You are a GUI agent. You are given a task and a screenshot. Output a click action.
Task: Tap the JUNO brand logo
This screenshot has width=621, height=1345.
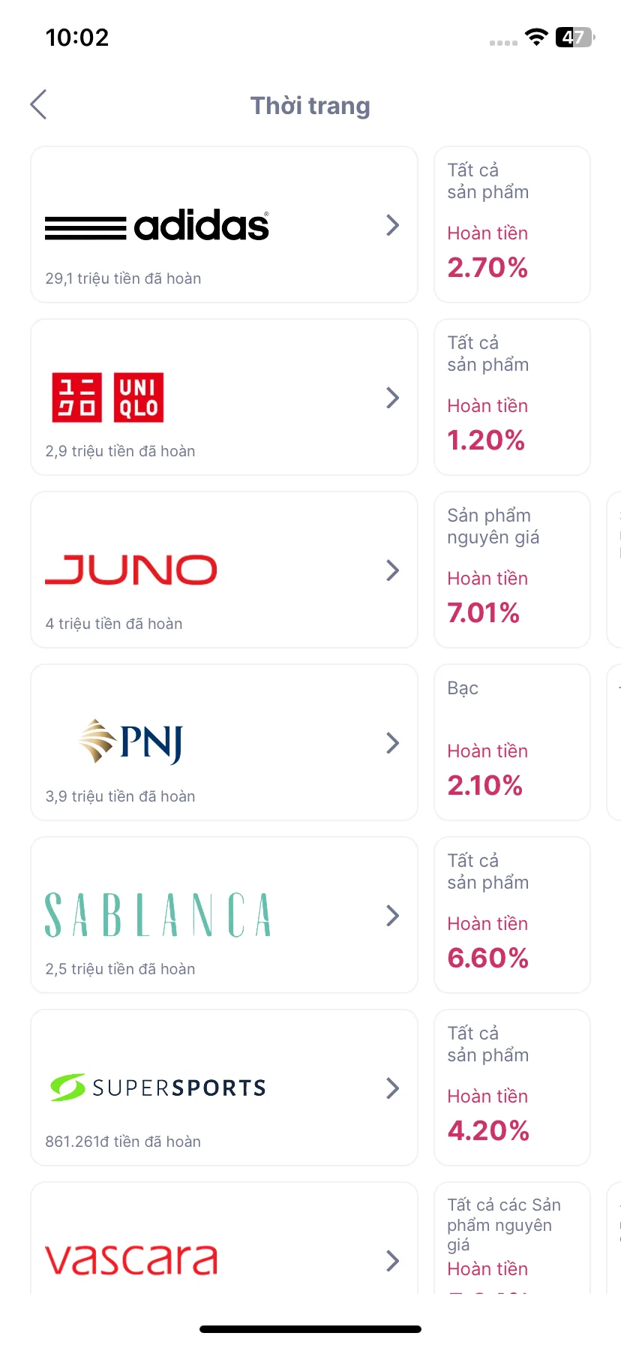click(x=131, y=570)
